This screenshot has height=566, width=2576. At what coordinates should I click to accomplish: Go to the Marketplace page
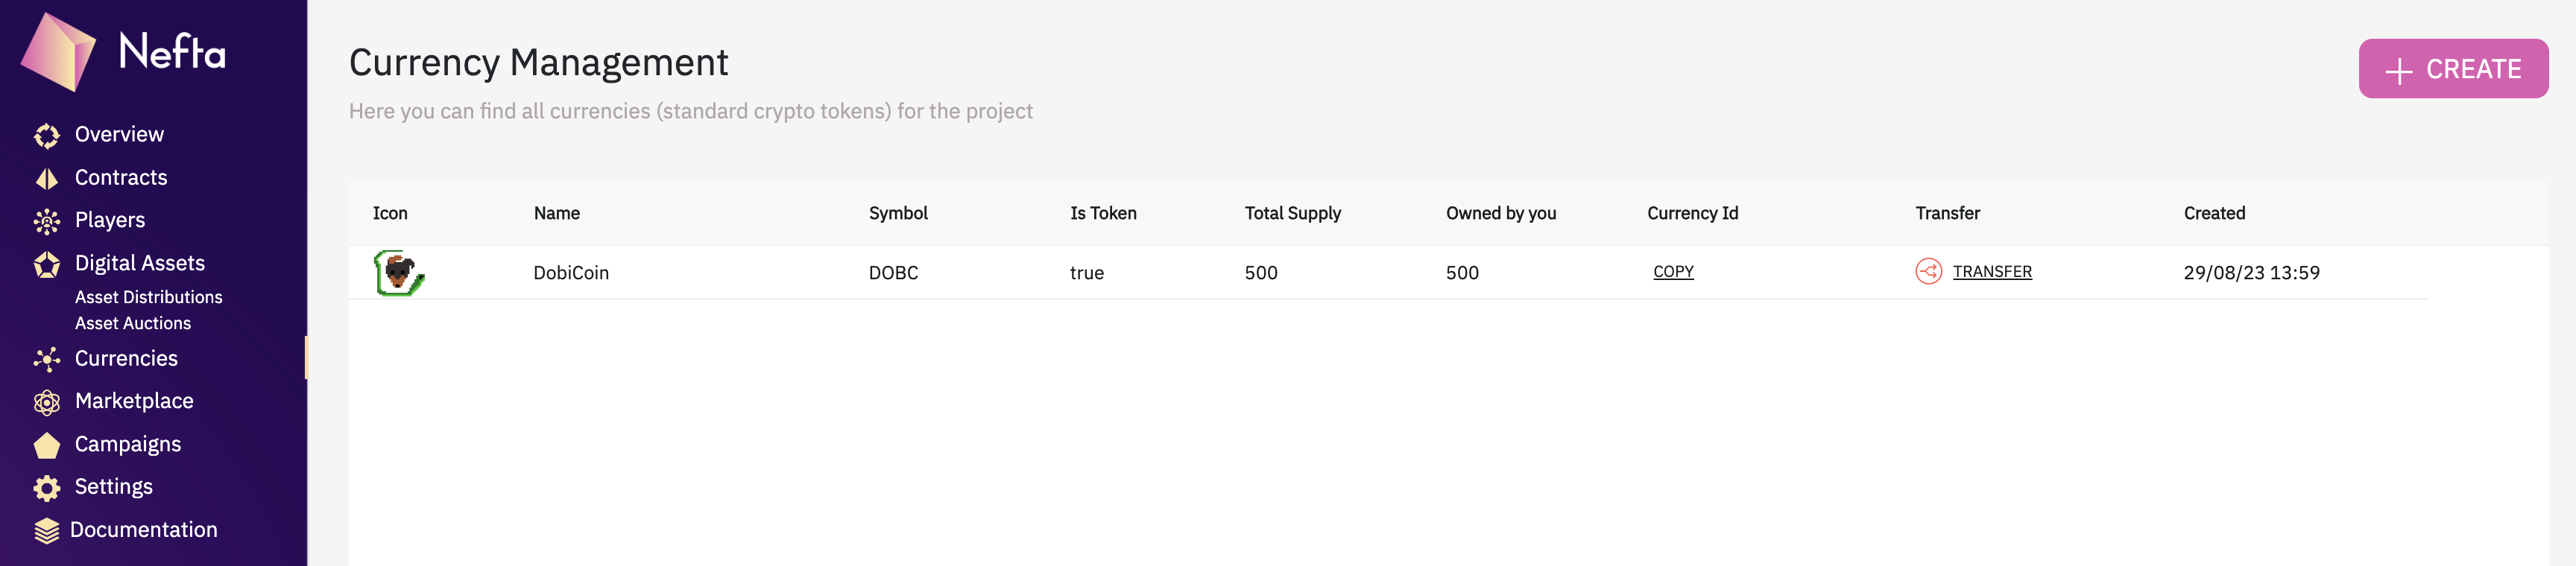(x=134, y=401)
